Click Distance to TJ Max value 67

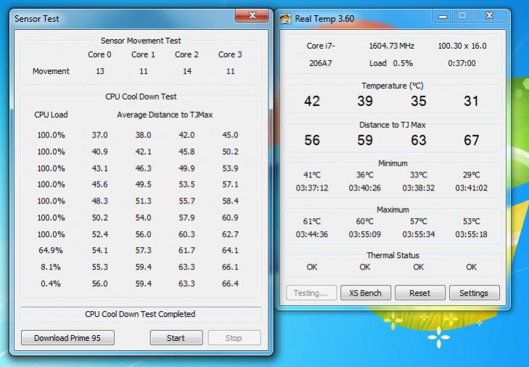point(471,140)
